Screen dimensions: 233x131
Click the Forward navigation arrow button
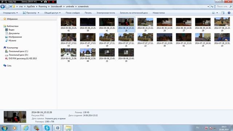click(7, 7)
